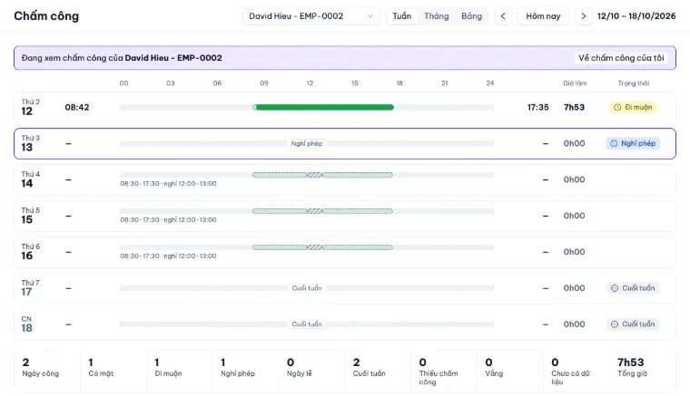Select the Thứ 3 13 leave day row
The image size is (690, 396).
point(345,143)
